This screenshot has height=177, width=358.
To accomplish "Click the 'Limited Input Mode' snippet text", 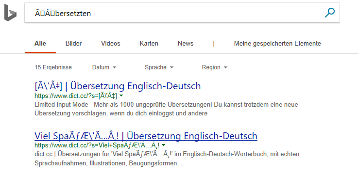I will tap(166, 109).
